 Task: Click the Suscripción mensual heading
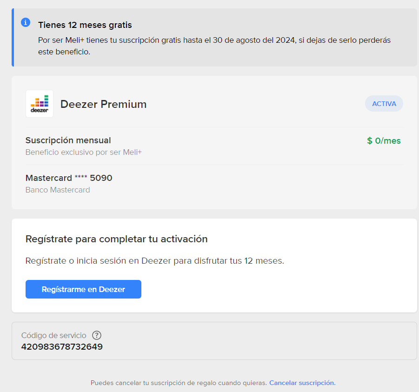click(x=68, y=140)
